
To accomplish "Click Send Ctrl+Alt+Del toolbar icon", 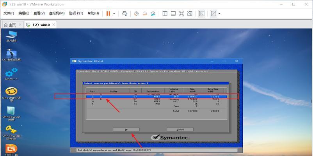I will point(124,14).
